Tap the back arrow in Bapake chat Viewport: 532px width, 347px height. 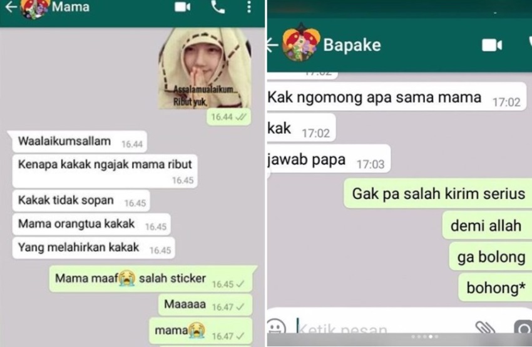coord(272,45)
